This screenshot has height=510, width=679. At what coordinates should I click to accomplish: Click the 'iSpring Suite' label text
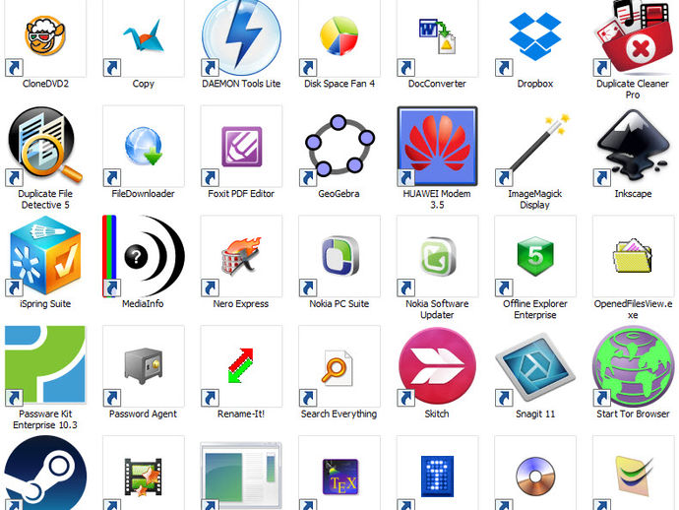45,304
